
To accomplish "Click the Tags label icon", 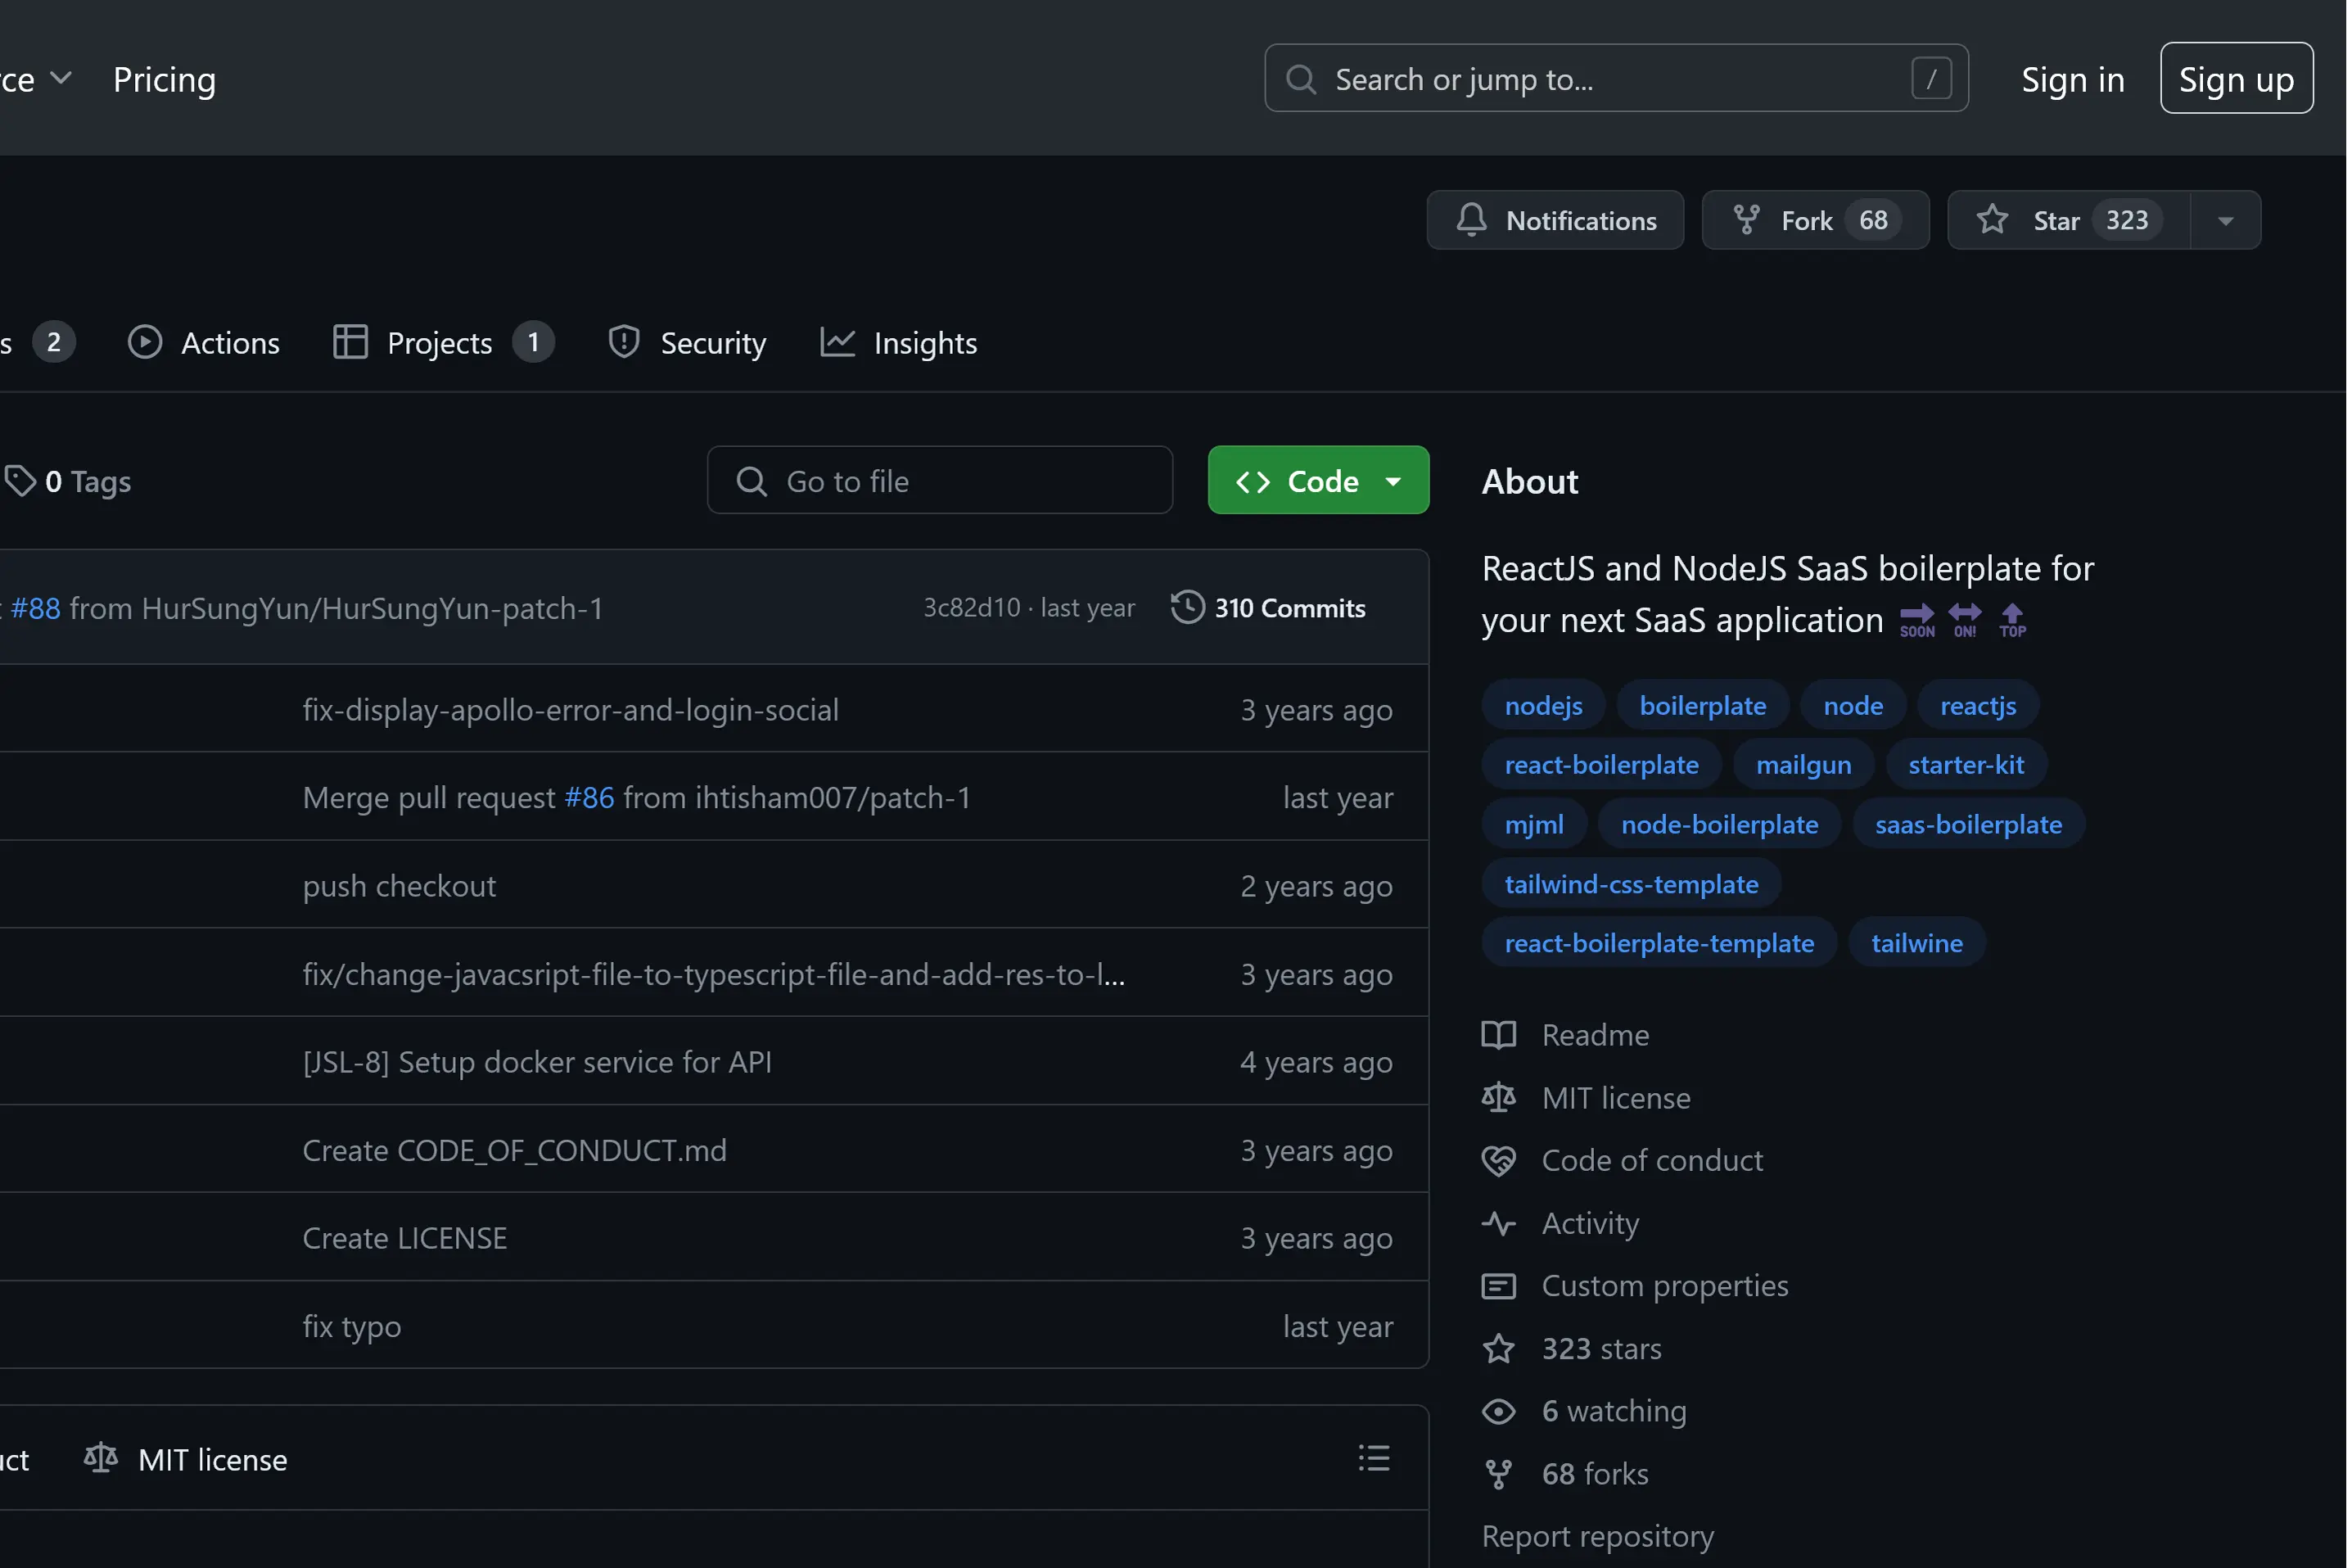I will point(20,481).
